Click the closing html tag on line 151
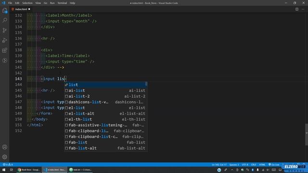This screenshot has height=173, width=308. [x=35, y=125]
